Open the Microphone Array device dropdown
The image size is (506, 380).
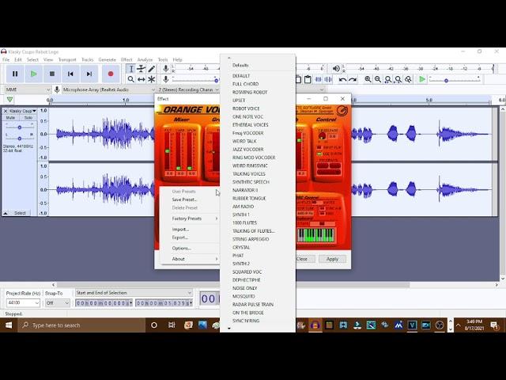109,89
